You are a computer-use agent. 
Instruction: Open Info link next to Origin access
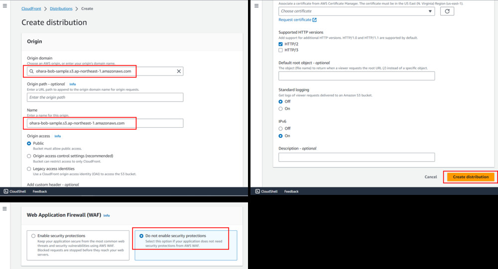(x=57, y=136)
